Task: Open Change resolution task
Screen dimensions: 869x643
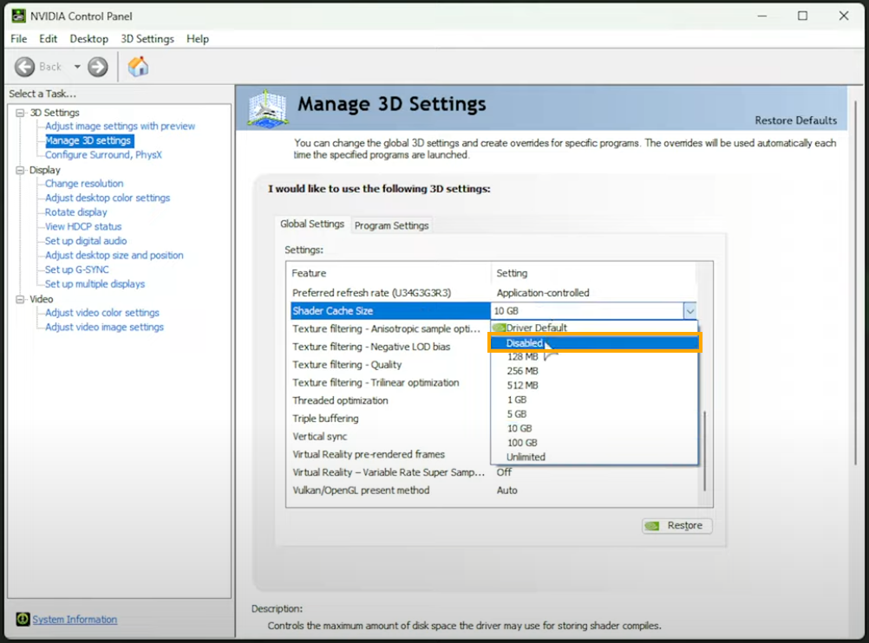Action: pos(83,184)
